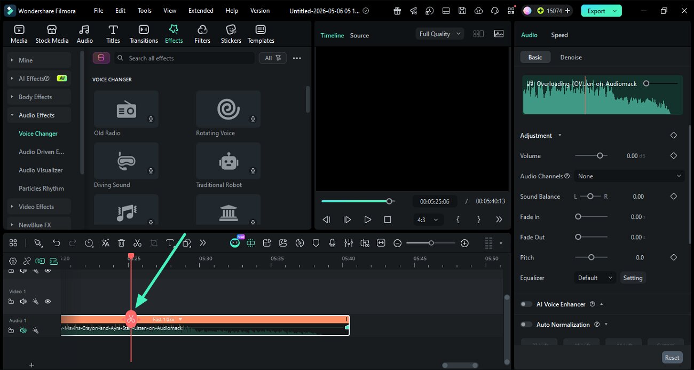Click the Split scissors tool
694x370 pixels.
(137, 243)
